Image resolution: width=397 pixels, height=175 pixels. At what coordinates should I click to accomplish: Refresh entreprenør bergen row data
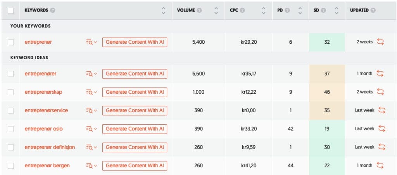click(x=380, y=165)
